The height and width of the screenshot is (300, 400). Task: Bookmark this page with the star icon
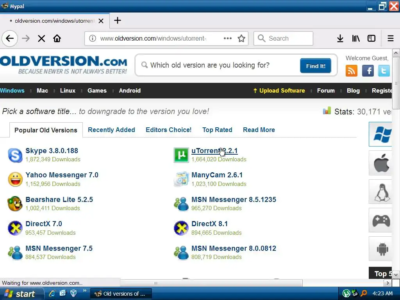241,39
